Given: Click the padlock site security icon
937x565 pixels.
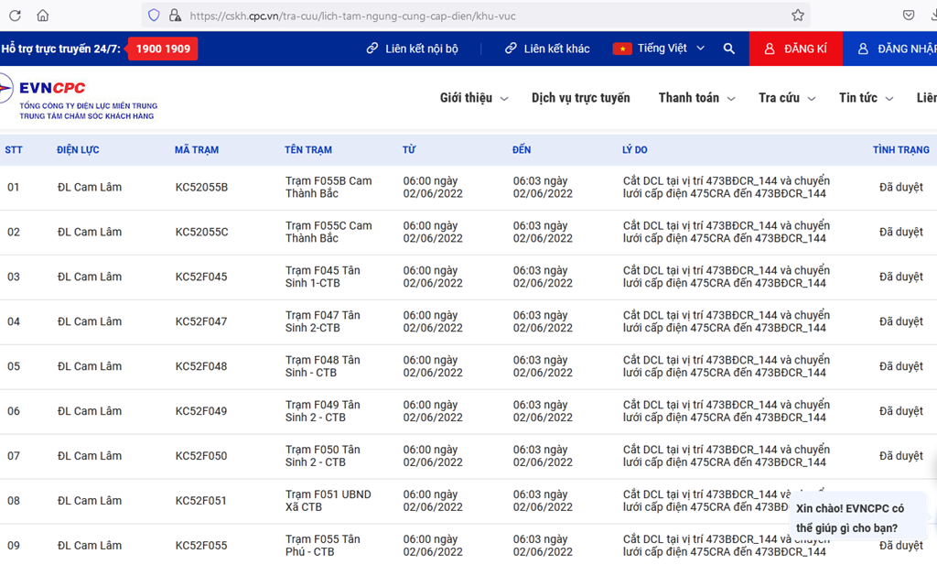Looking at the screenshot, I should click(x=175, y=16).
